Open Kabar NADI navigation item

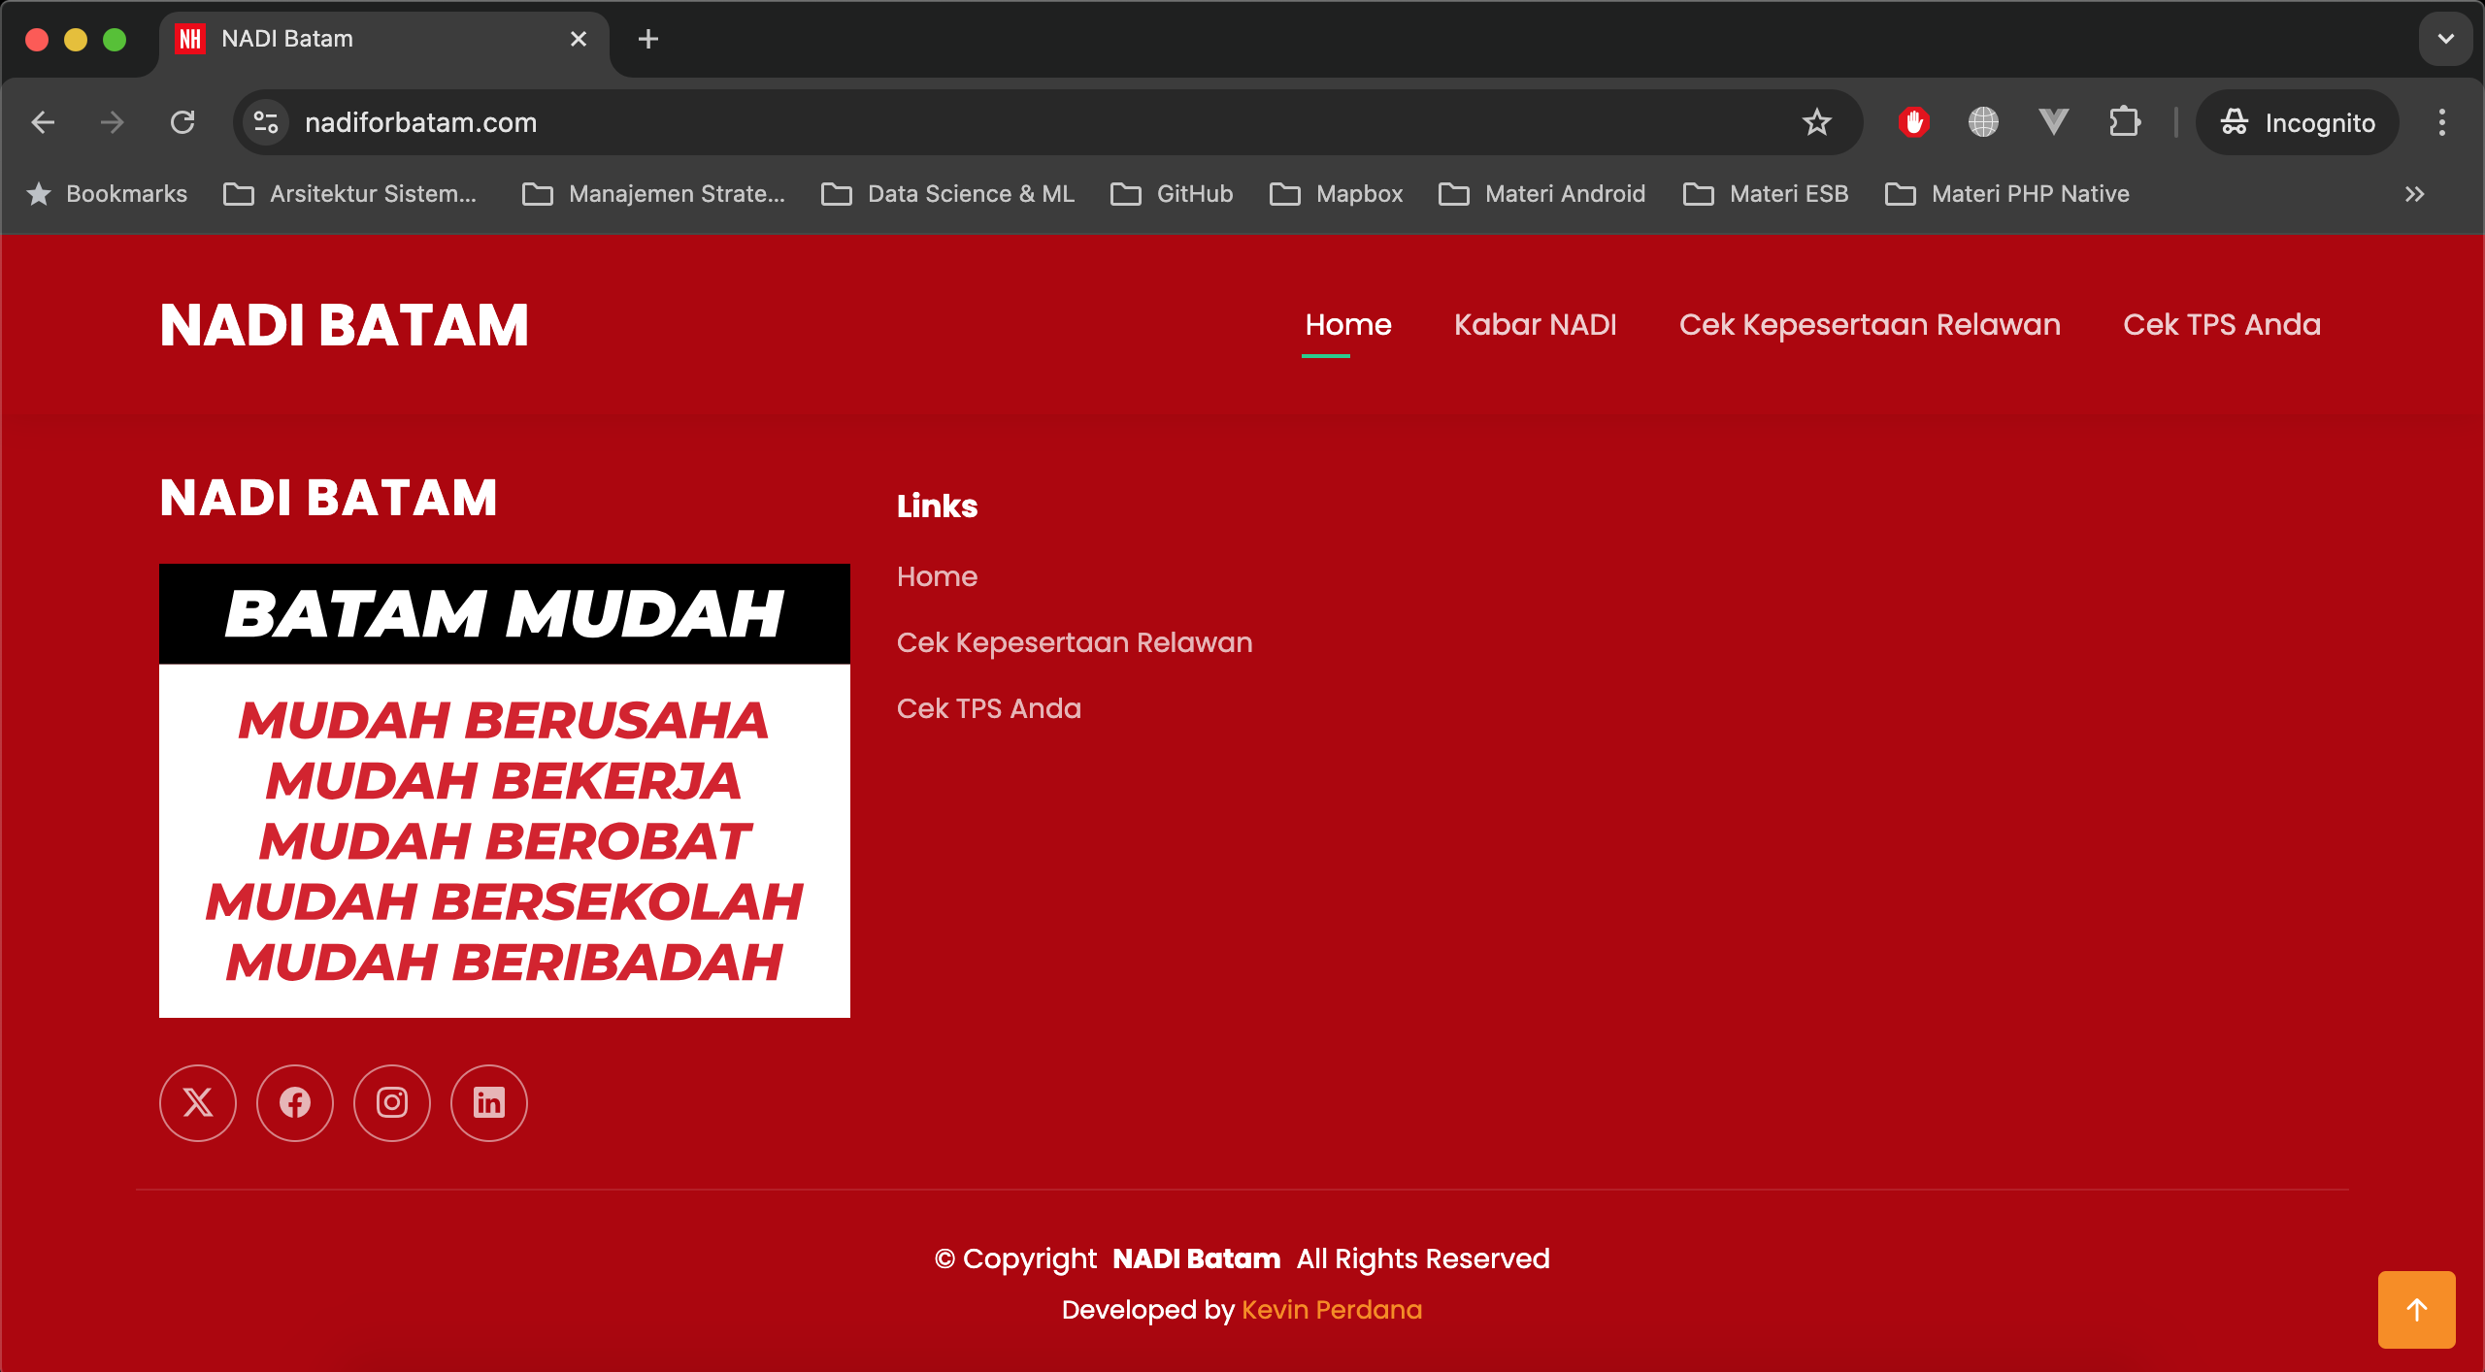[1536, 324]
